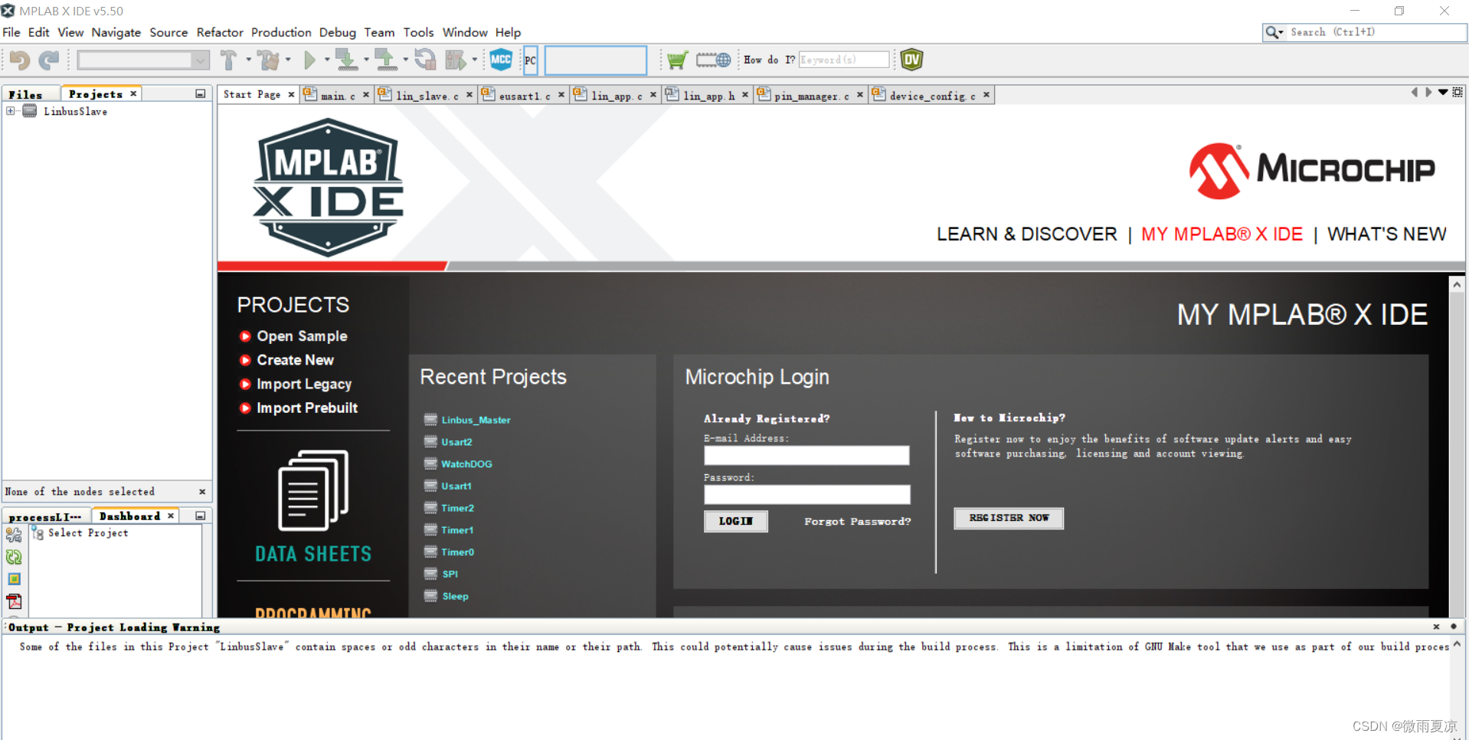Click the Redo toolbar icon
Image resolution: width=1469 pixels, height=740 pixels.
(49, 60)
